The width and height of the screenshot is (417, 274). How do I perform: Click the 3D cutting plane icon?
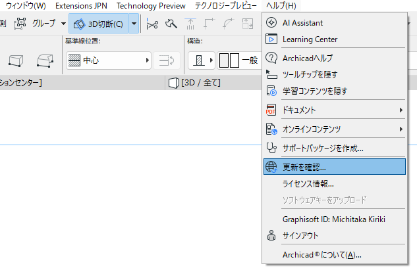click(x=79, y=24)
